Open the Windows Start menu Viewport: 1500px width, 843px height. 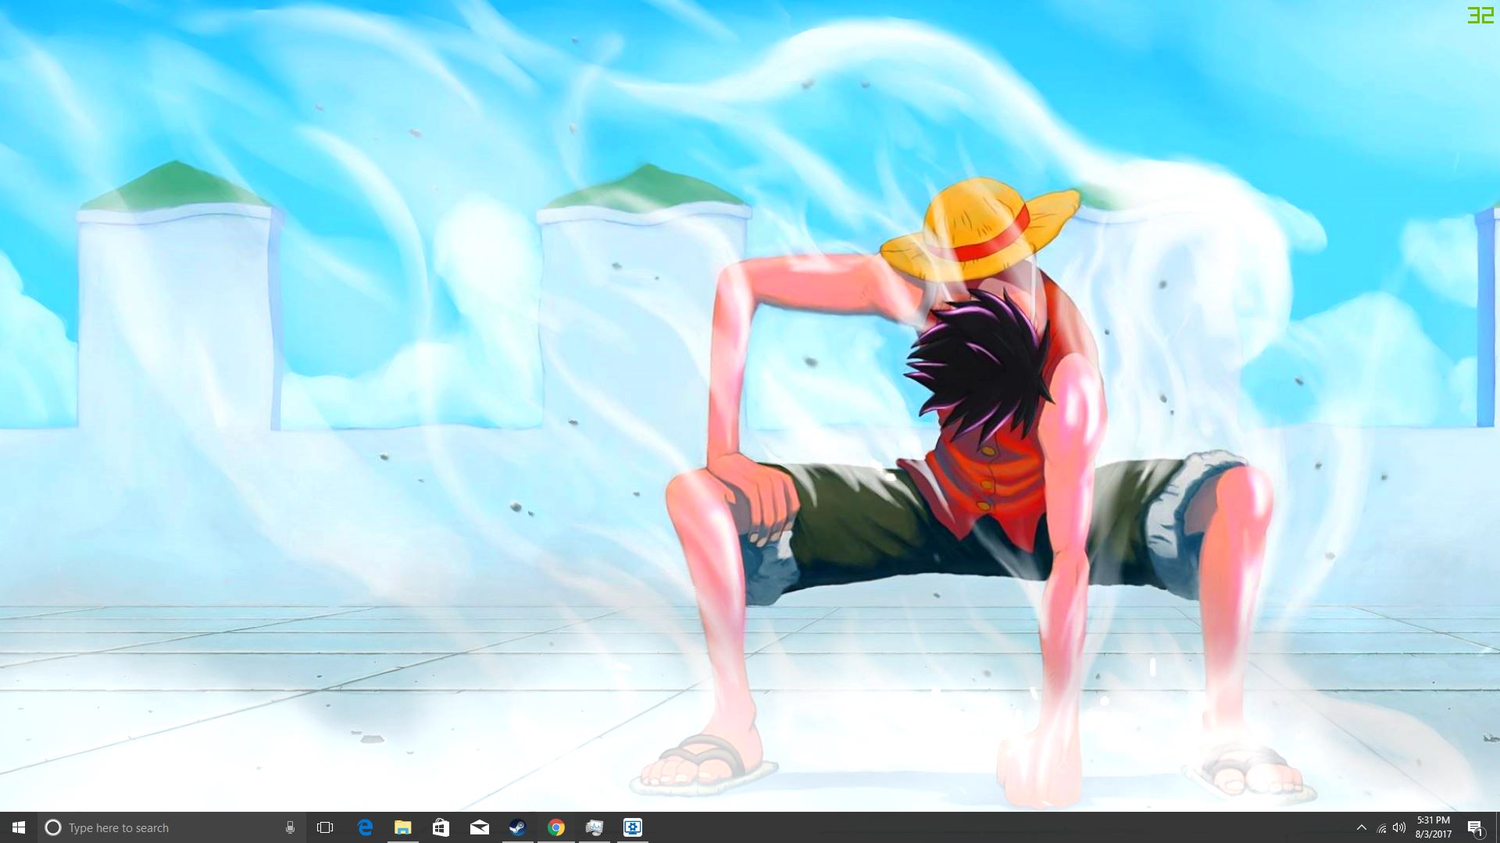pyautogui.click(x=19, y=827)
